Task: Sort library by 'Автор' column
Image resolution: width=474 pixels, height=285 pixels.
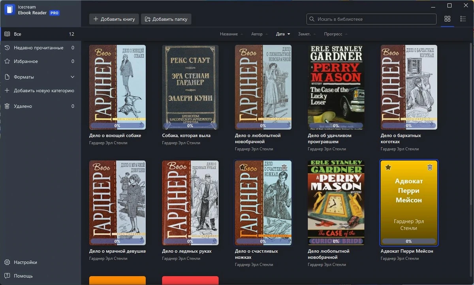Action: [260, 34]
